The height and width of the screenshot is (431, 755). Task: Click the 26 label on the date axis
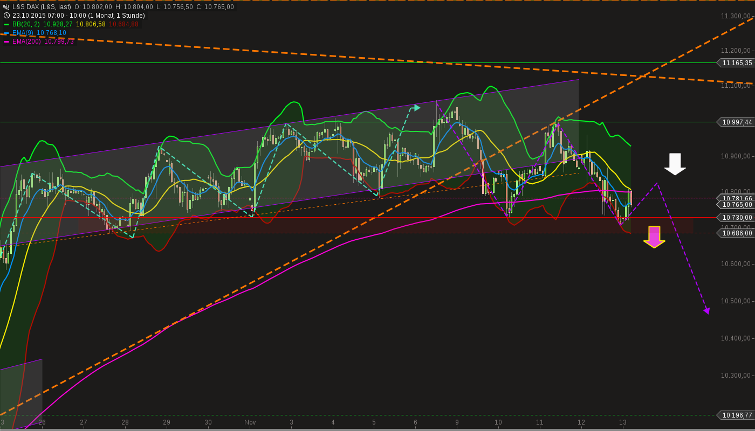[x=42, y=422]
